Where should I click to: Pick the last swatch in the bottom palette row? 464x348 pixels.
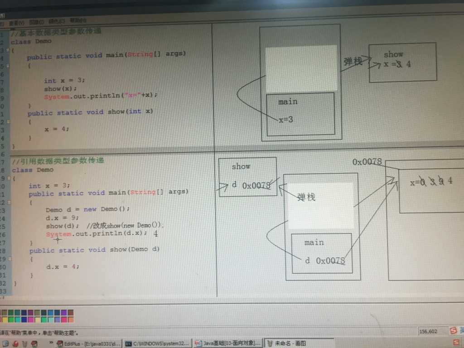click(70, 320)
